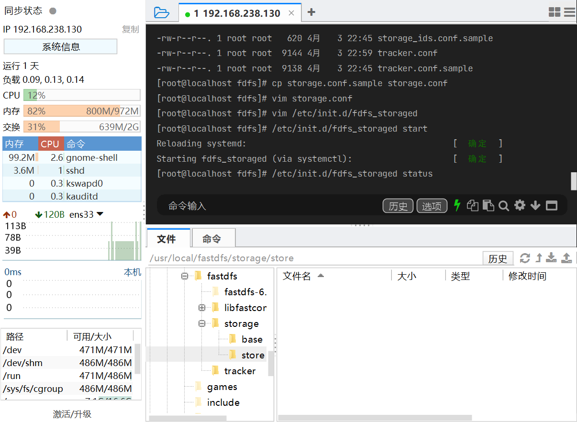Click the 本机 local latency label
Viewport: 577px width, 423px height.
point(133,272)
